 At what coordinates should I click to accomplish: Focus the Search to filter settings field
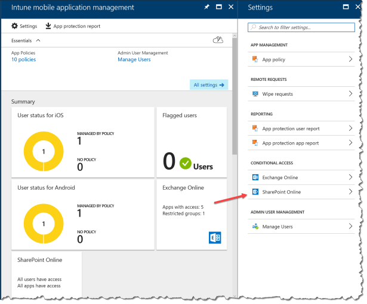pyautogui.click(x=301, y=27)
